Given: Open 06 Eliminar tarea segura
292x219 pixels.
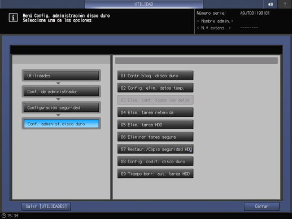Looking at the screenshot, I should (x=155, y=137).
